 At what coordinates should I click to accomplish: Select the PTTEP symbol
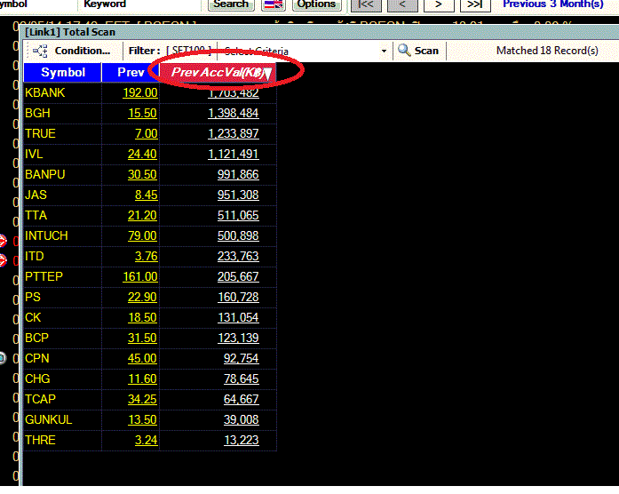[x=44, y=277]
